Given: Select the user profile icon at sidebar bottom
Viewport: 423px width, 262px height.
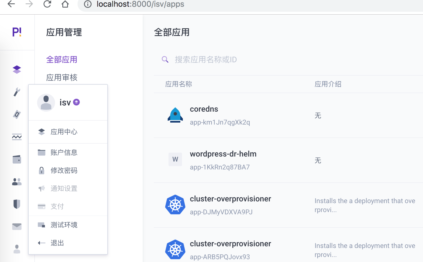Looking at the screenshot, I should point(17,249).
